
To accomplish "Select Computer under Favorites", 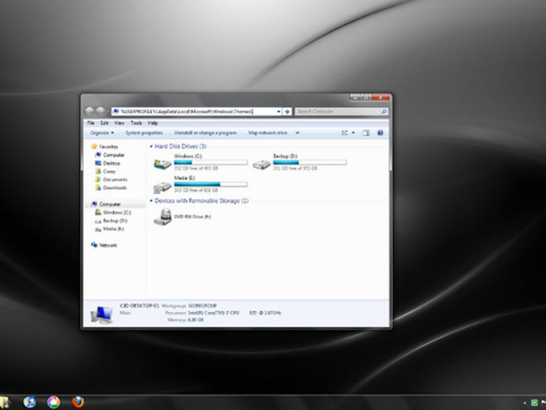I will (113, 154).
